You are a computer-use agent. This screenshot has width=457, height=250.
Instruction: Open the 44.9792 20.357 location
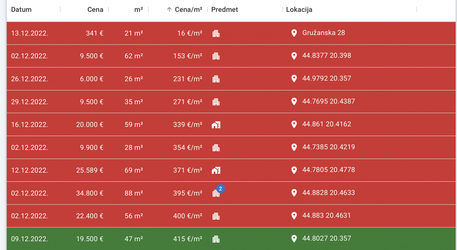[x=326, y=78]
